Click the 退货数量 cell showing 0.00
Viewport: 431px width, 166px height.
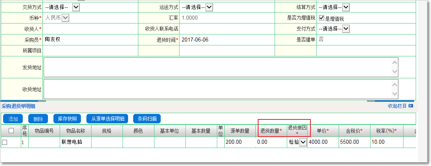point(271,143)
